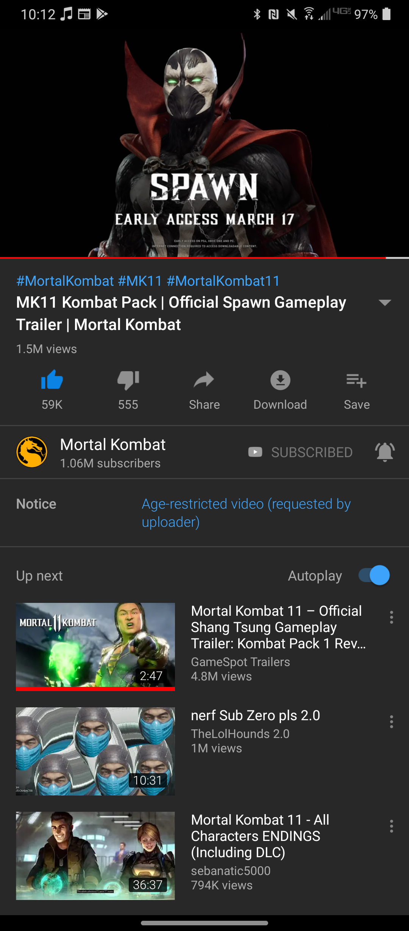
Task: Play the nerf Sub Zero pls 2.0 thumbnail
Action: [95, 751]
